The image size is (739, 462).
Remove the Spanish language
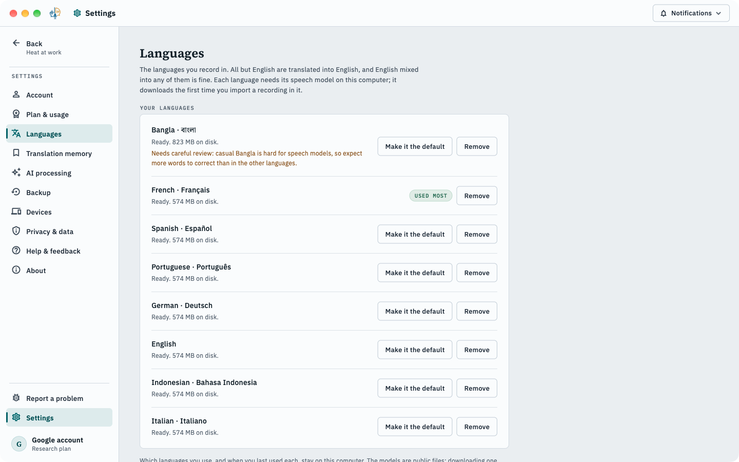coord(477,234)
